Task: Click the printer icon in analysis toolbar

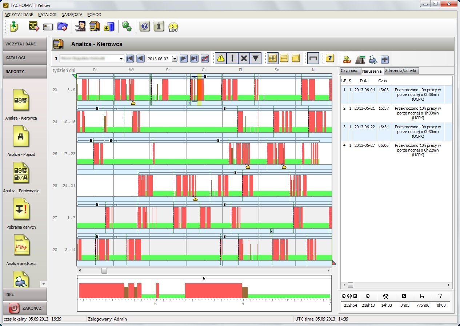Action: pyautogui.click(x=373, y=59)
